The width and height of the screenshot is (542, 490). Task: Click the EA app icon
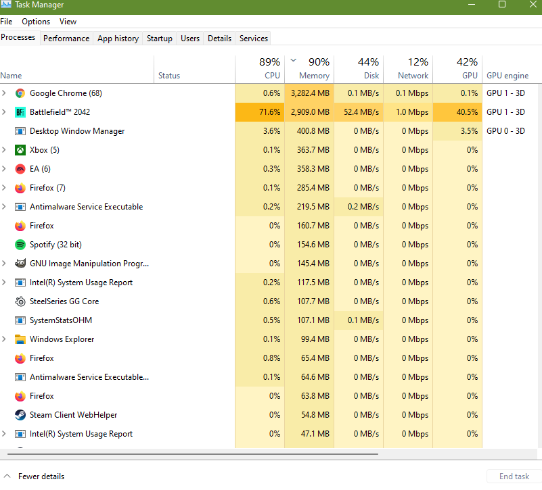[x=20, y=169]
